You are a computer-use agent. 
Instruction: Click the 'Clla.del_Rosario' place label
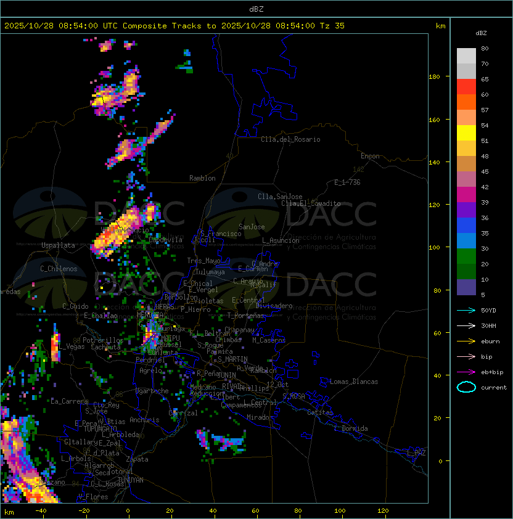pos(290,139)
